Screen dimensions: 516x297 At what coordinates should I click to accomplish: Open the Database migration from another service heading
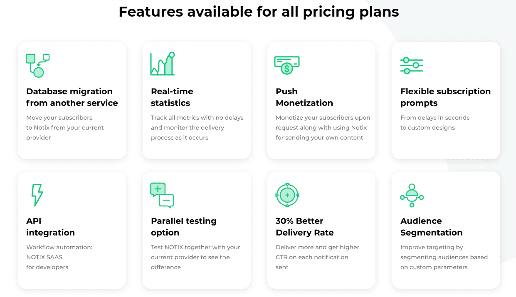72,97
